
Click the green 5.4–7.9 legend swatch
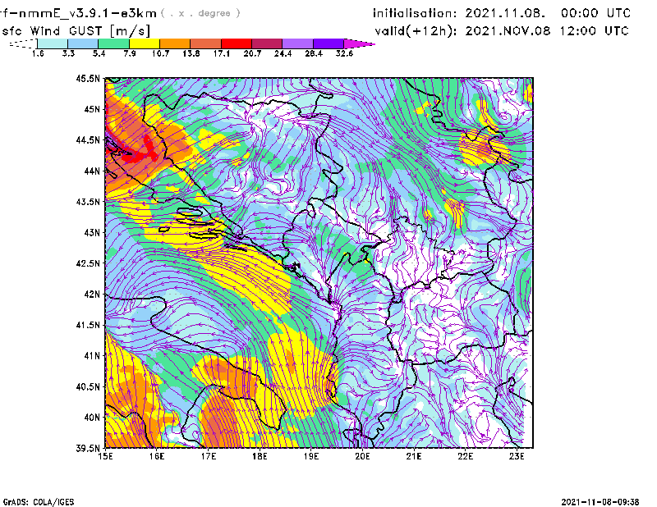point(114,43)
